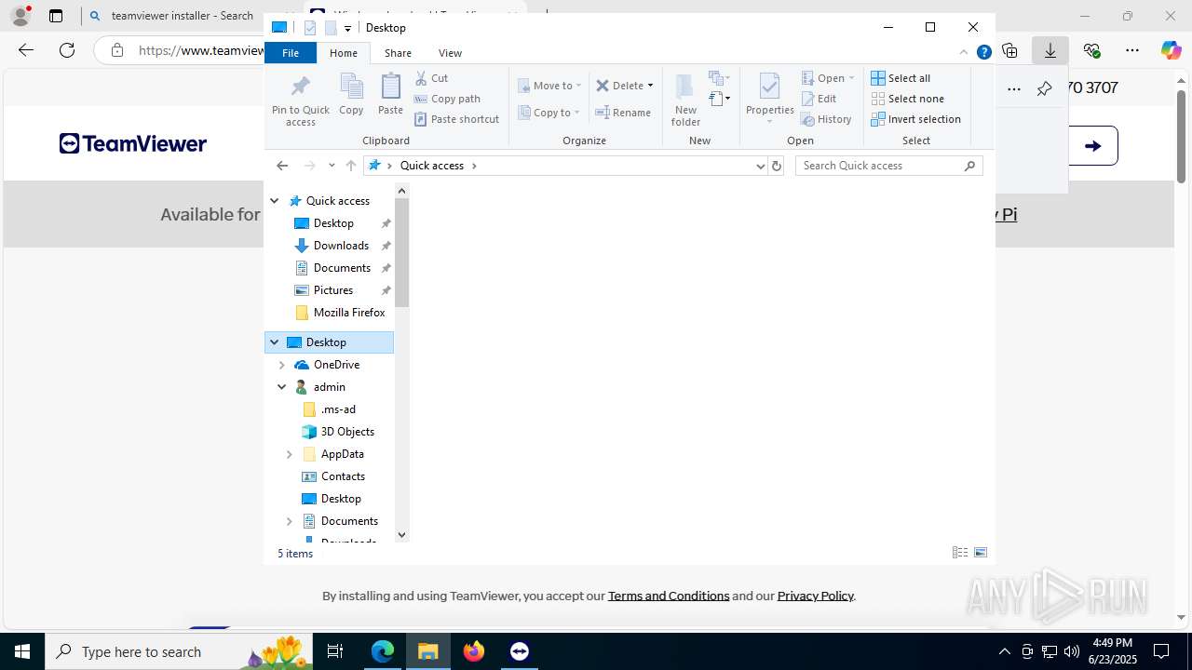The image size is (1192, 670).
Task: Open Firefox from the taskbar
Action: pos(474,651)
